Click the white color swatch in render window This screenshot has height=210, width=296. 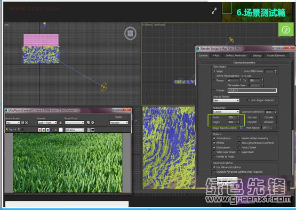tap(61, 130)
